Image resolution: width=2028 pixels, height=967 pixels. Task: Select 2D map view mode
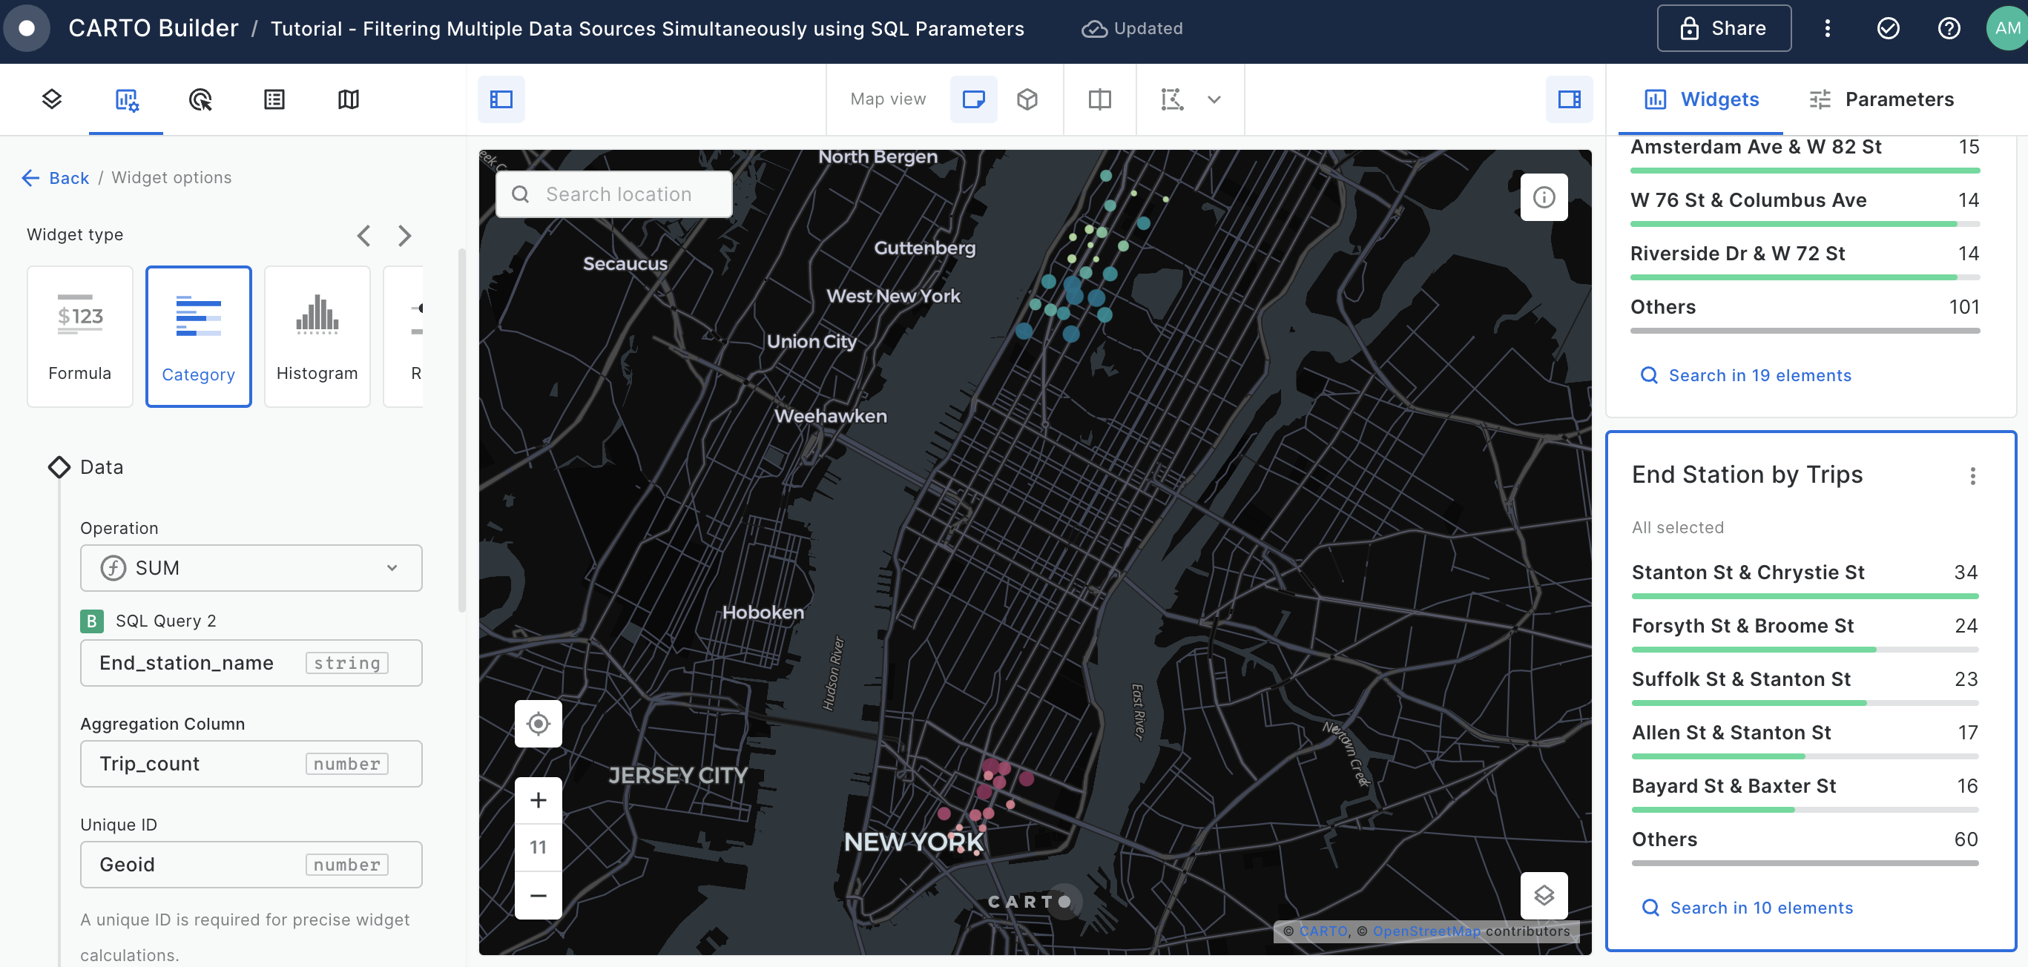click(x=974, y=99)
